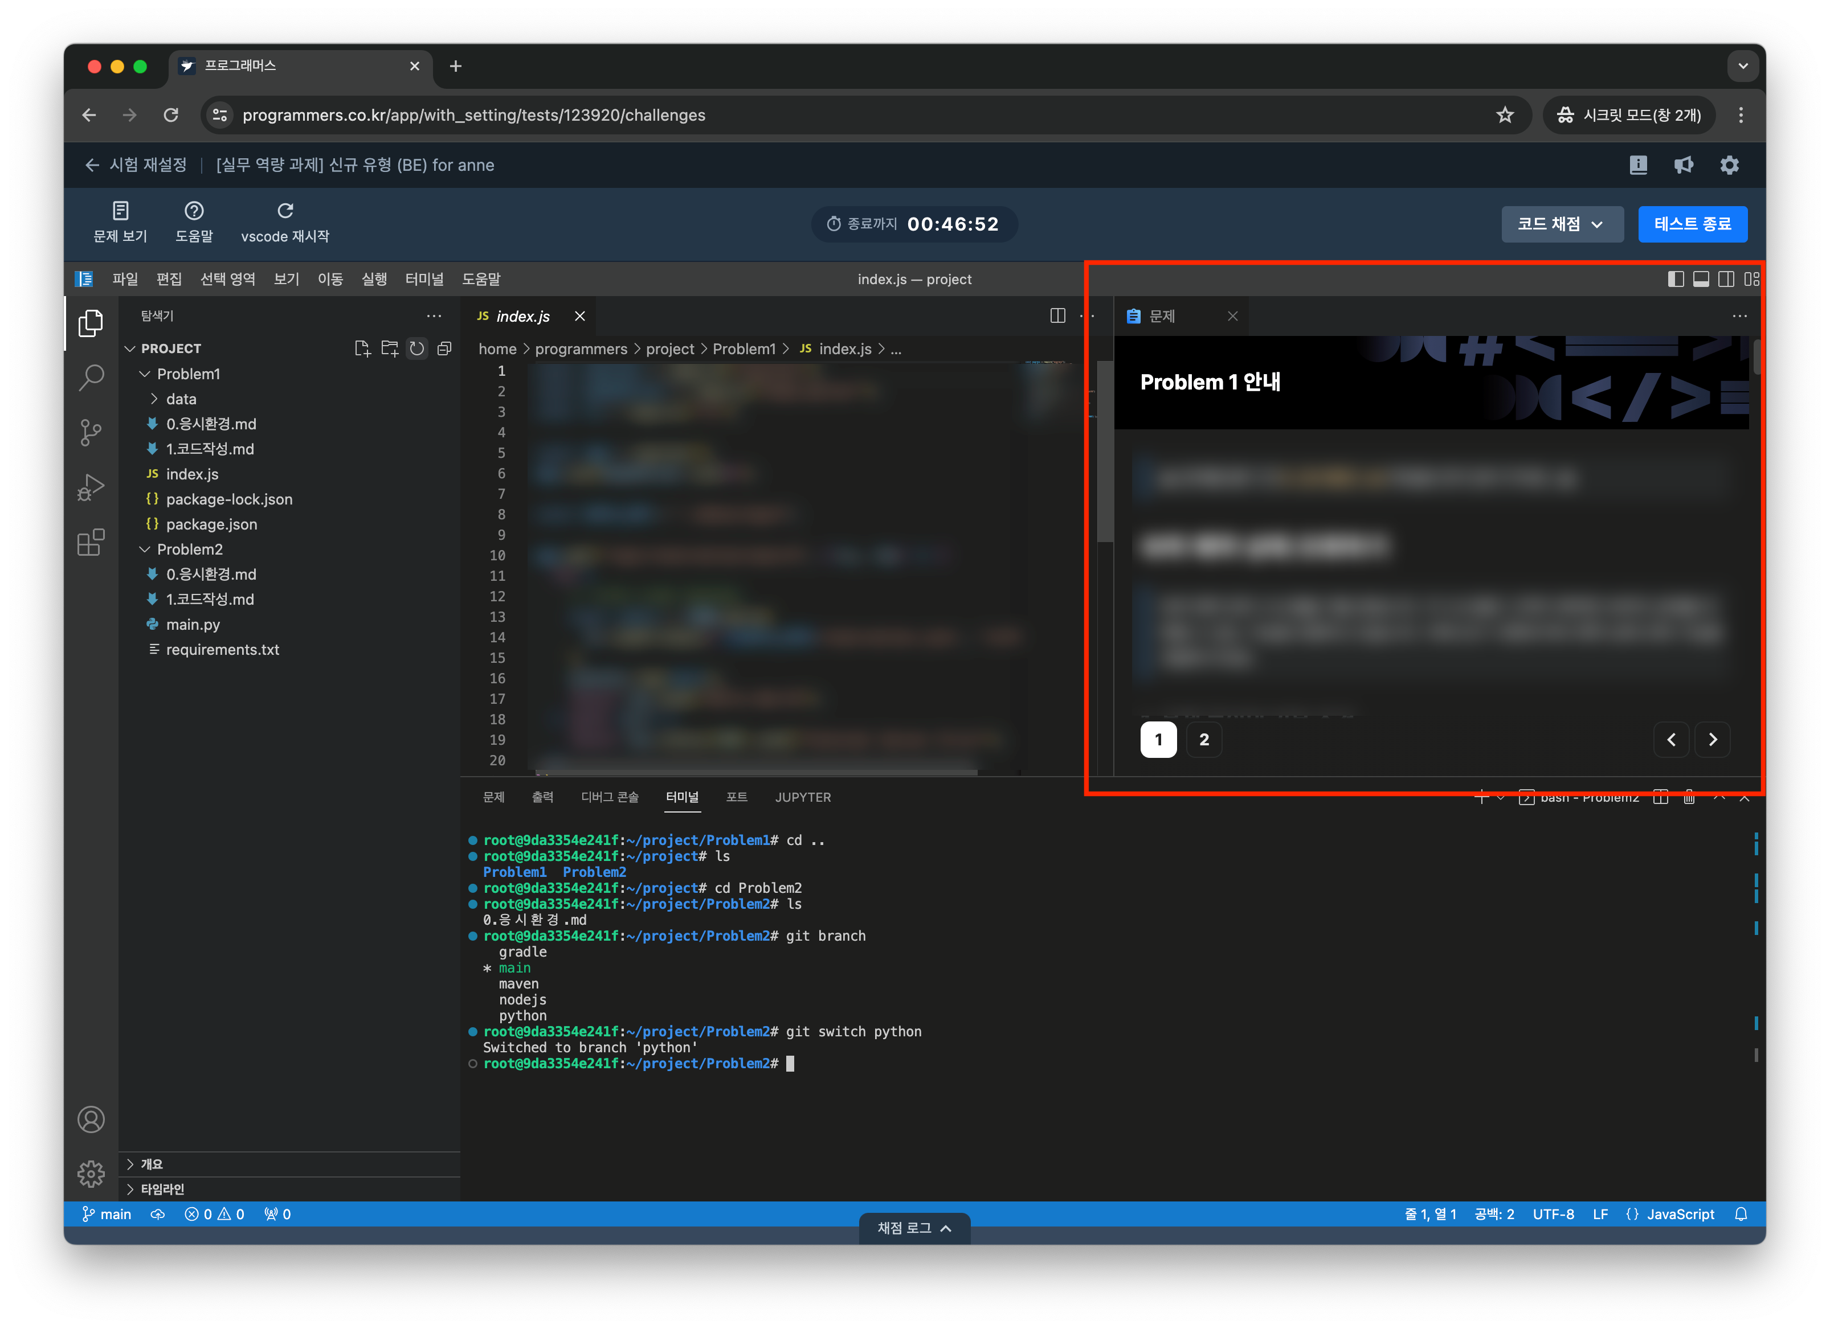The width and height of the screenshot is (1830, 1329).
Task: Expand the 채점 로그 panel
Action: pos(914,1228)
